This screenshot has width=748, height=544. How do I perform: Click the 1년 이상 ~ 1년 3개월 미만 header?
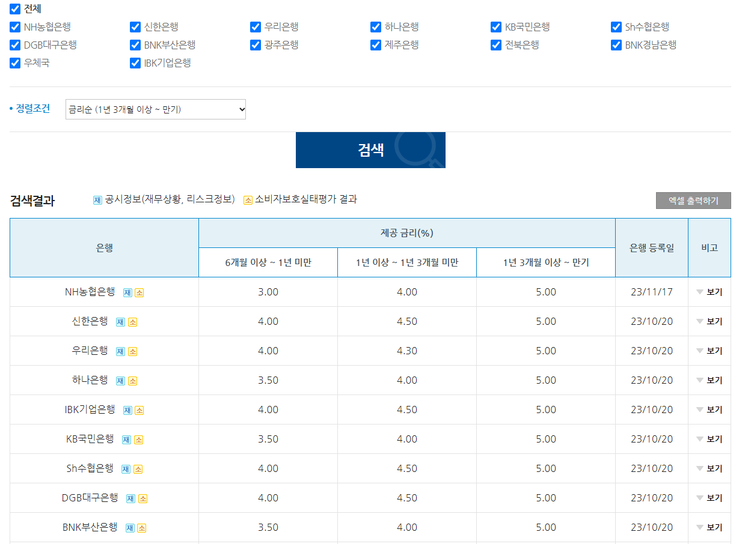tap(407, 262)
